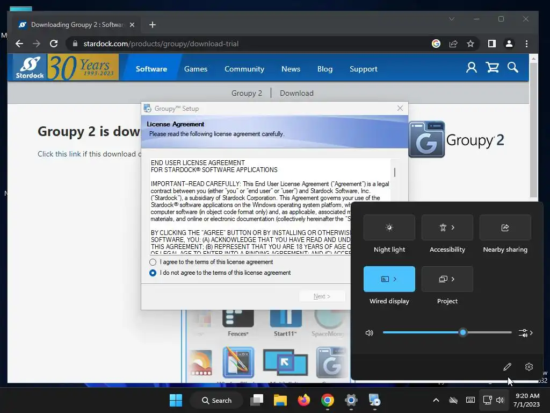
Task: Click the share page icon in address bar
Action: 453,44
